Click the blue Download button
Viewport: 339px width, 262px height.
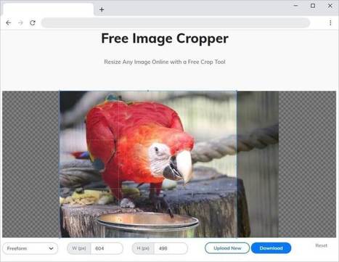coord(271,248)
